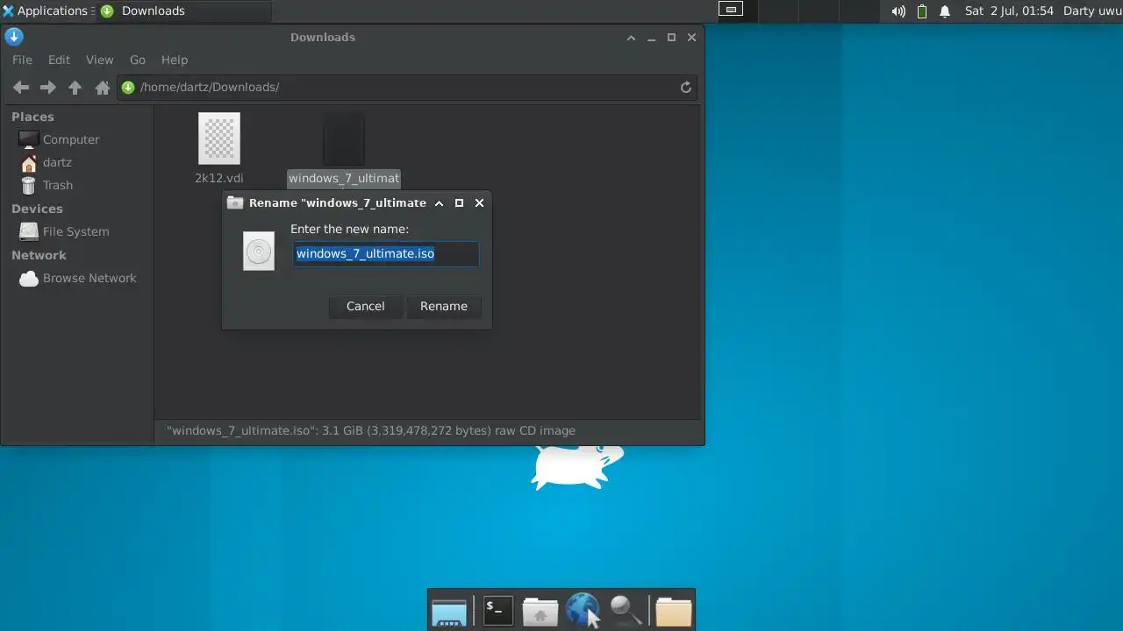Roll up the Rename dialog
The width and height of the screenshot is (1123, 631).
[439, 202]
